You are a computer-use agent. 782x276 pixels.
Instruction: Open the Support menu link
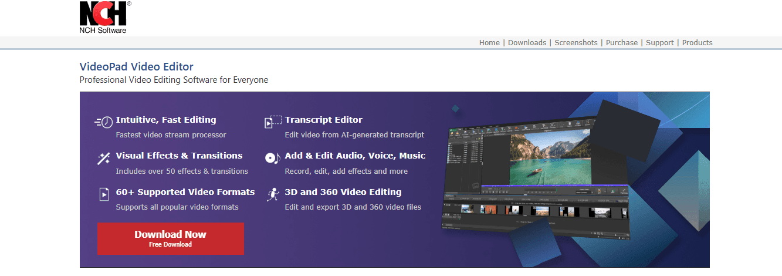coord(660,43)
